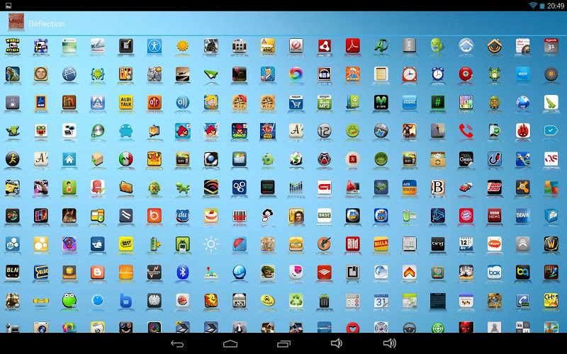Open the green recycle arrows icon
This screenshot has height=354, width=567.
coord(296,300)
